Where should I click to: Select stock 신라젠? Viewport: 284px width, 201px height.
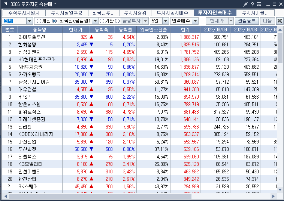point(25,127)
